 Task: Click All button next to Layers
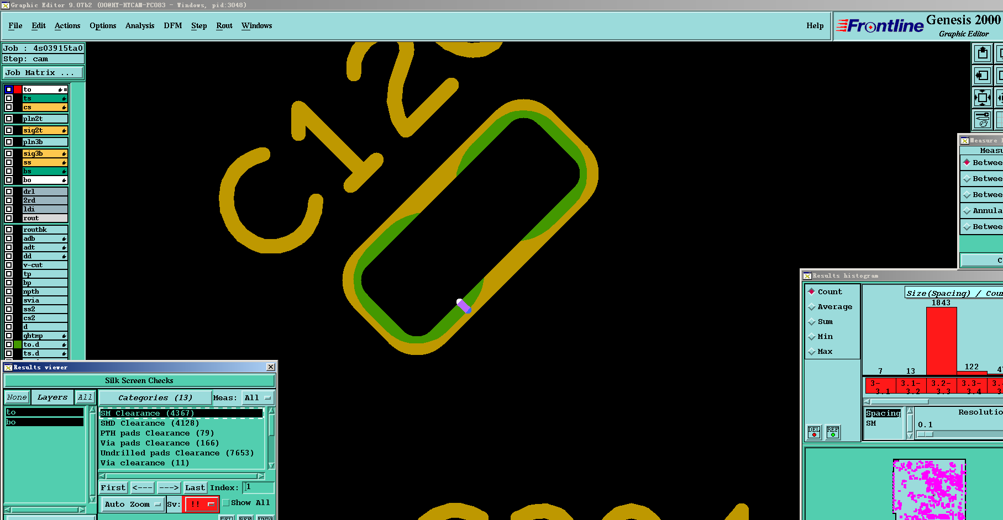[x=85, y=397]
